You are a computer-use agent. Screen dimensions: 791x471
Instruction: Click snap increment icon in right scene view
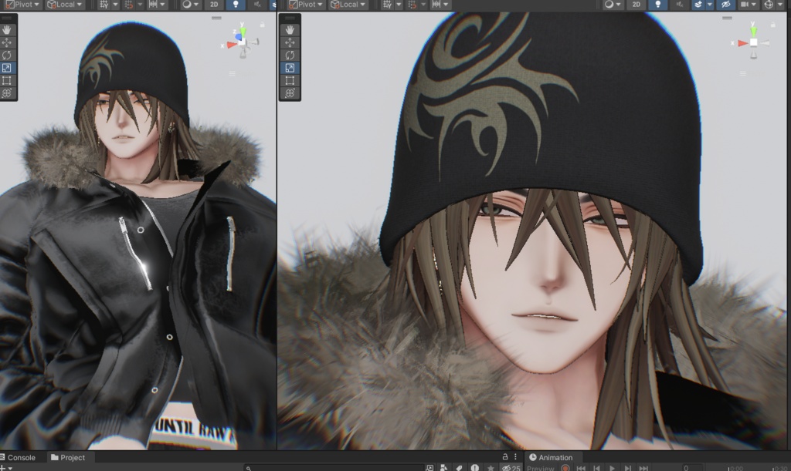coord(436,5)
